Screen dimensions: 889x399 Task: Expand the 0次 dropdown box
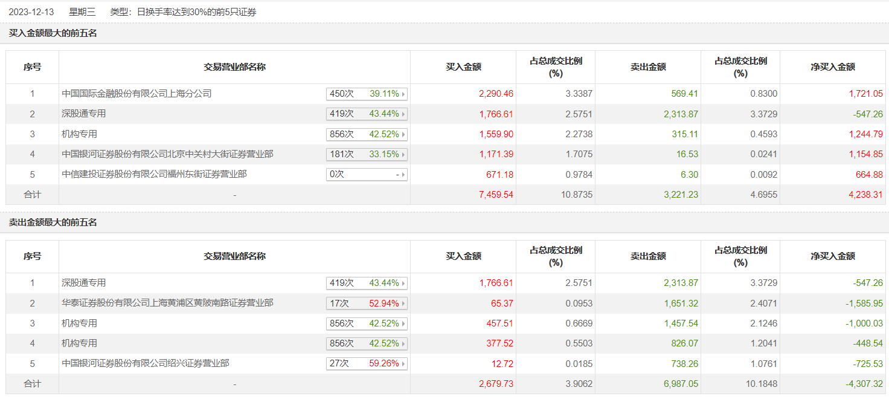(x=403, y=175)
